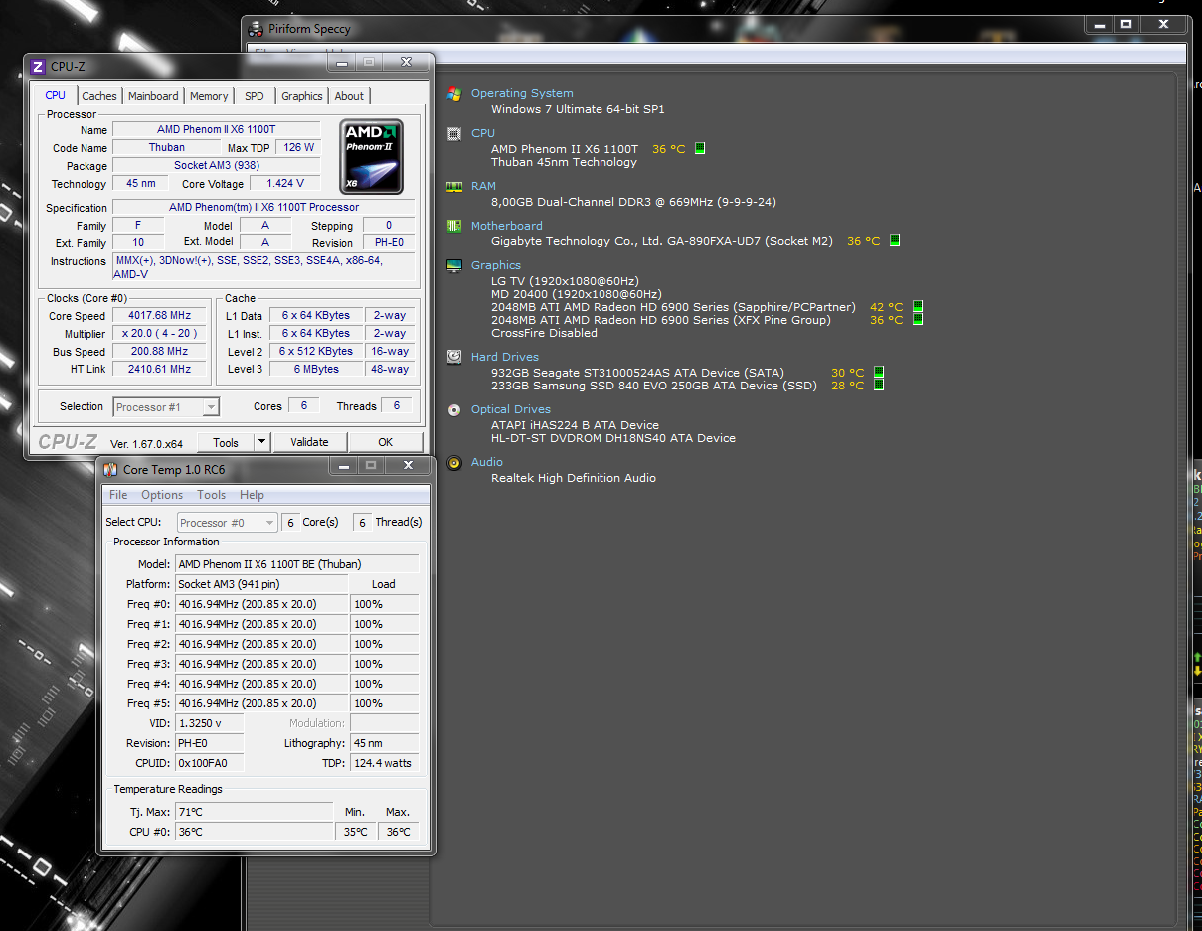Switch to the Mainboard tab in CPU-Z

click(153, 96)
